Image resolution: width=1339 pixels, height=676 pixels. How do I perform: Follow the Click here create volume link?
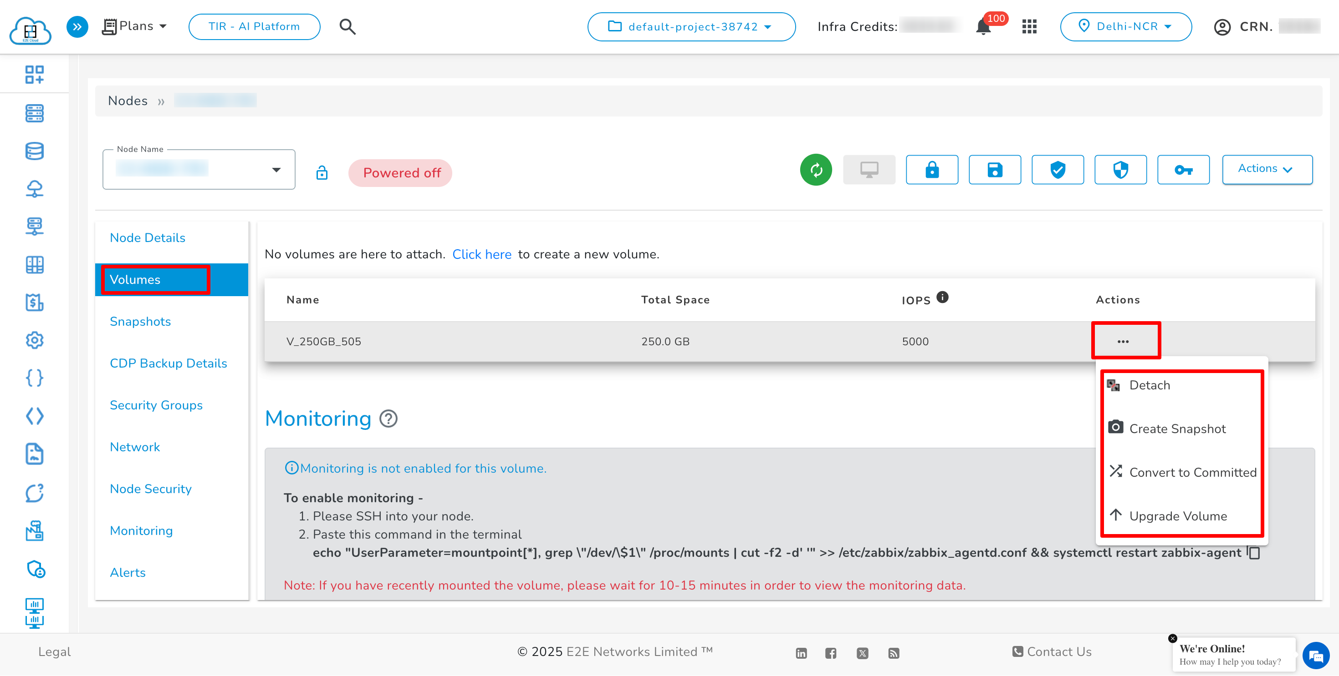pos(481,254)
